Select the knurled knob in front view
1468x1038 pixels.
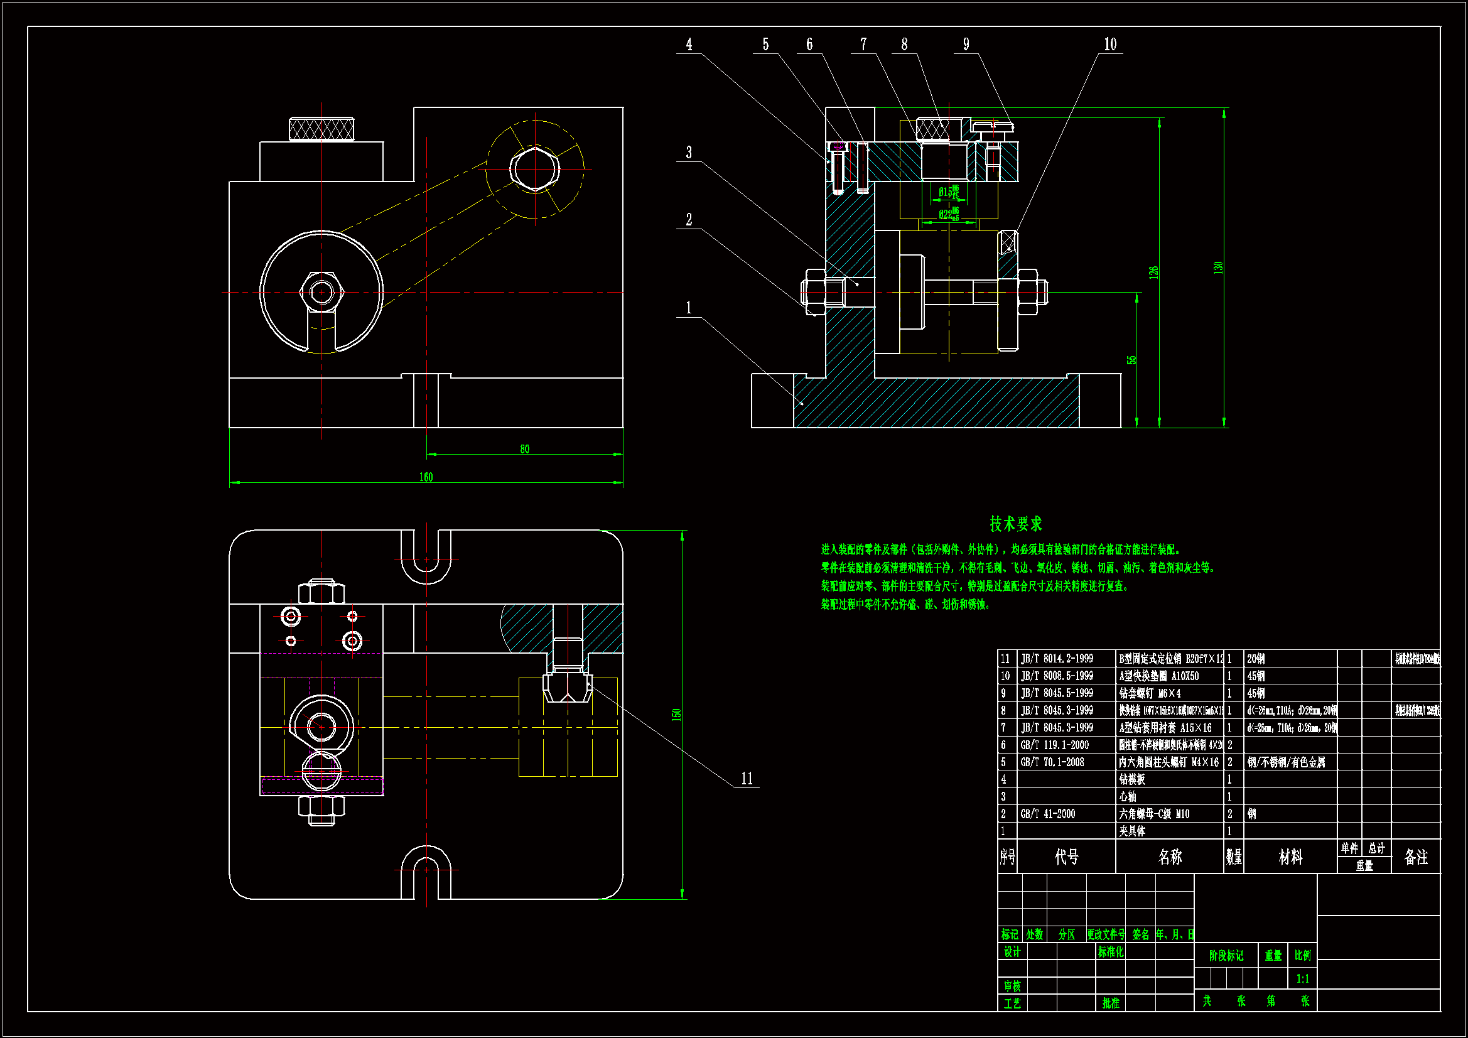tap(321, 129)
